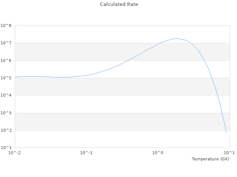
Task: Click the 10^6 y-axis tick label
Action: pyautogui.click(x=6, y=60)
